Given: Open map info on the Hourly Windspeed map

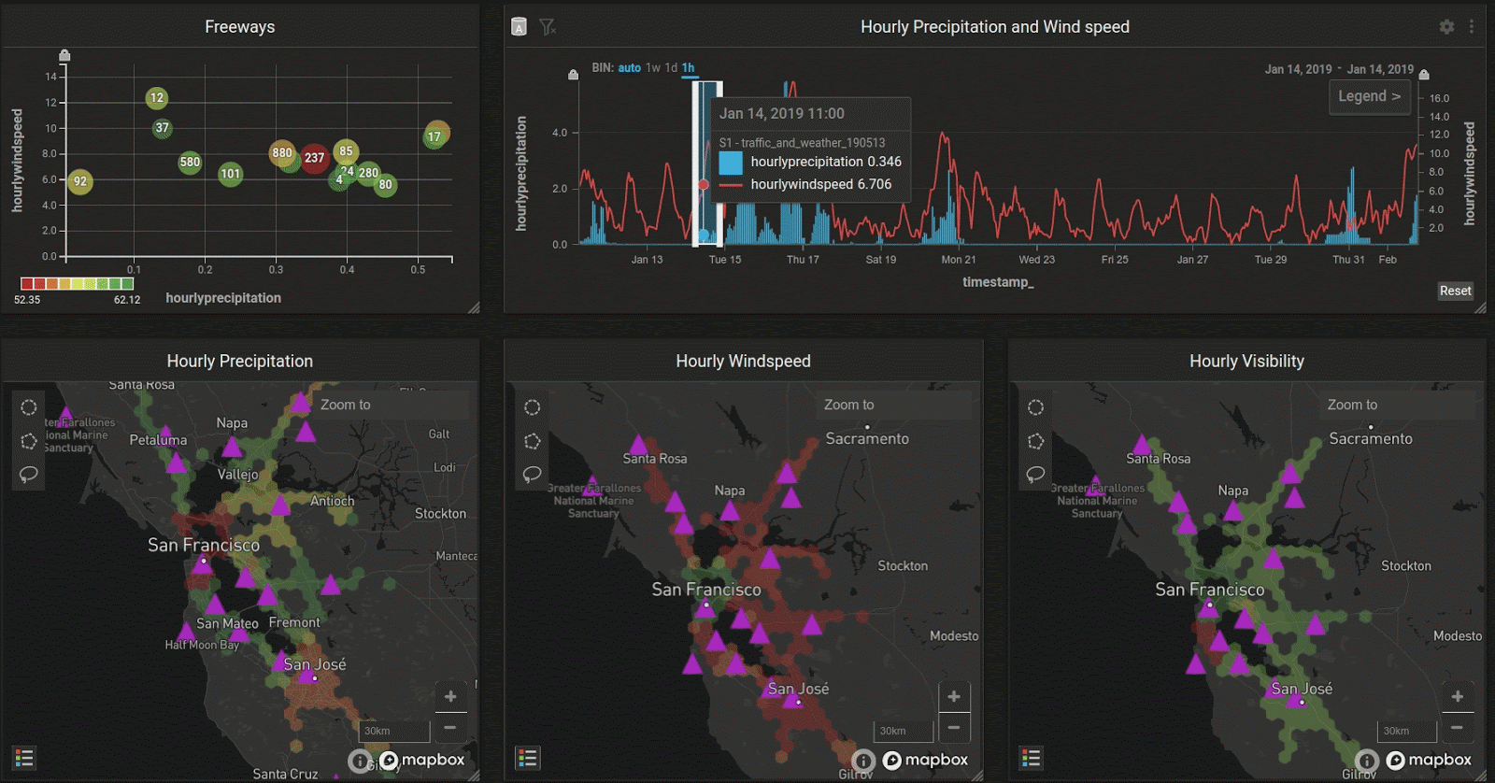Looking at the screenshot, I should tap(863, 761).
